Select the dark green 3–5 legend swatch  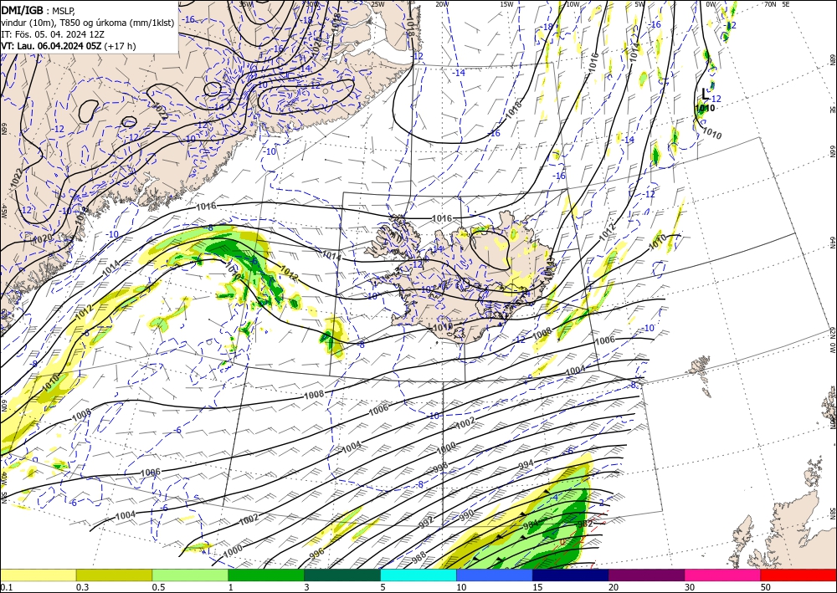(342, 575)
